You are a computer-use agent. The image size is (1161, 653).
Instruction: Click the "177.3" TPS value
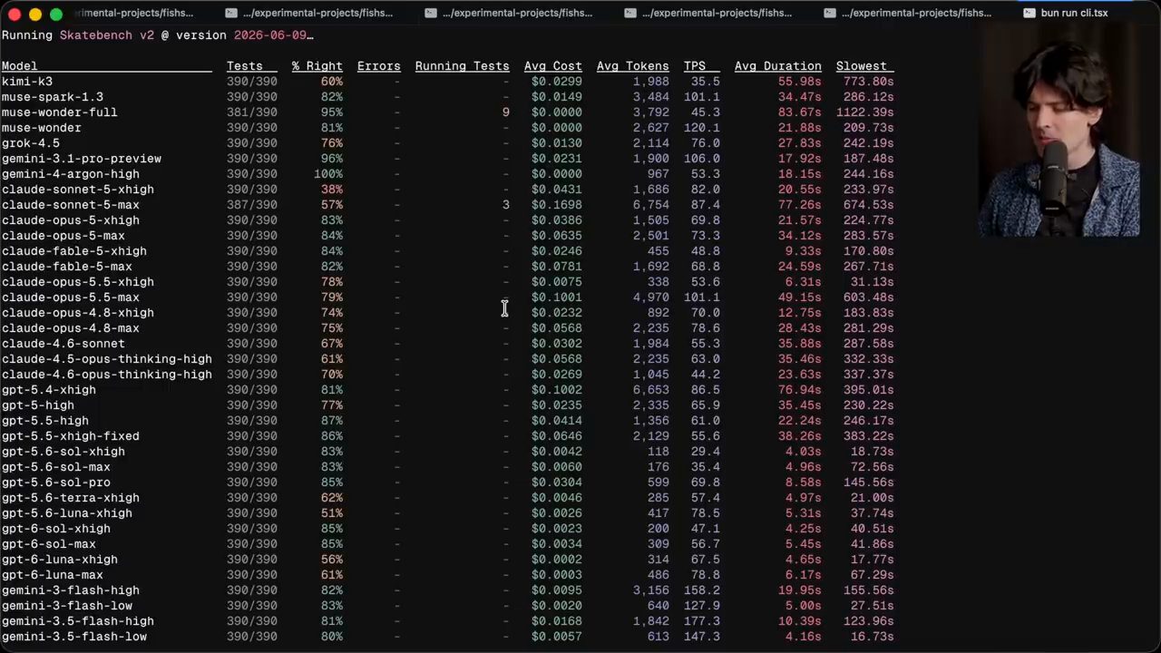pos(702,621)
